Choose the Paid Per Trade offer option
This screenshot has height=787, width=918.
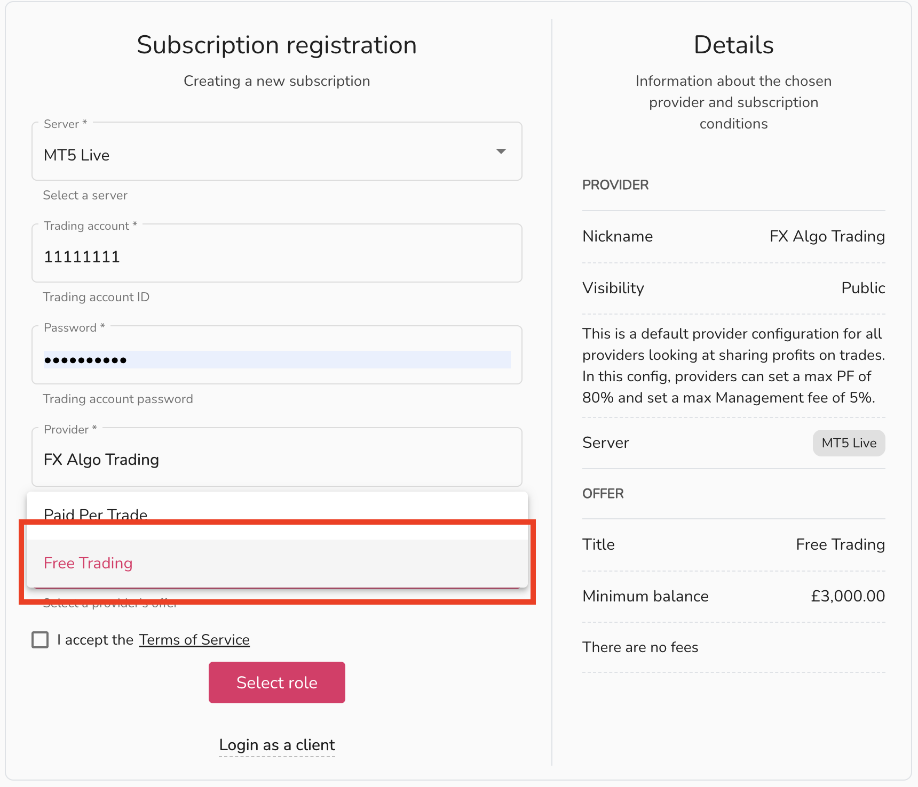96,513
